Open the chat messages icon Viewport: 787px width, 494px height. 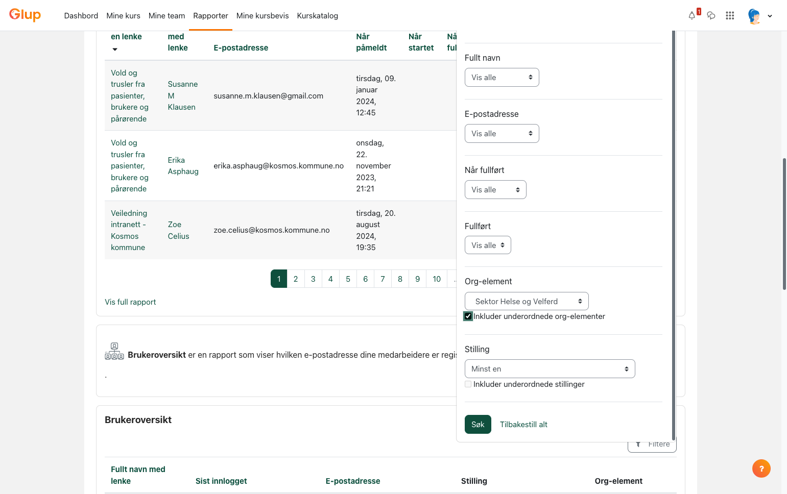pos(711,15)
